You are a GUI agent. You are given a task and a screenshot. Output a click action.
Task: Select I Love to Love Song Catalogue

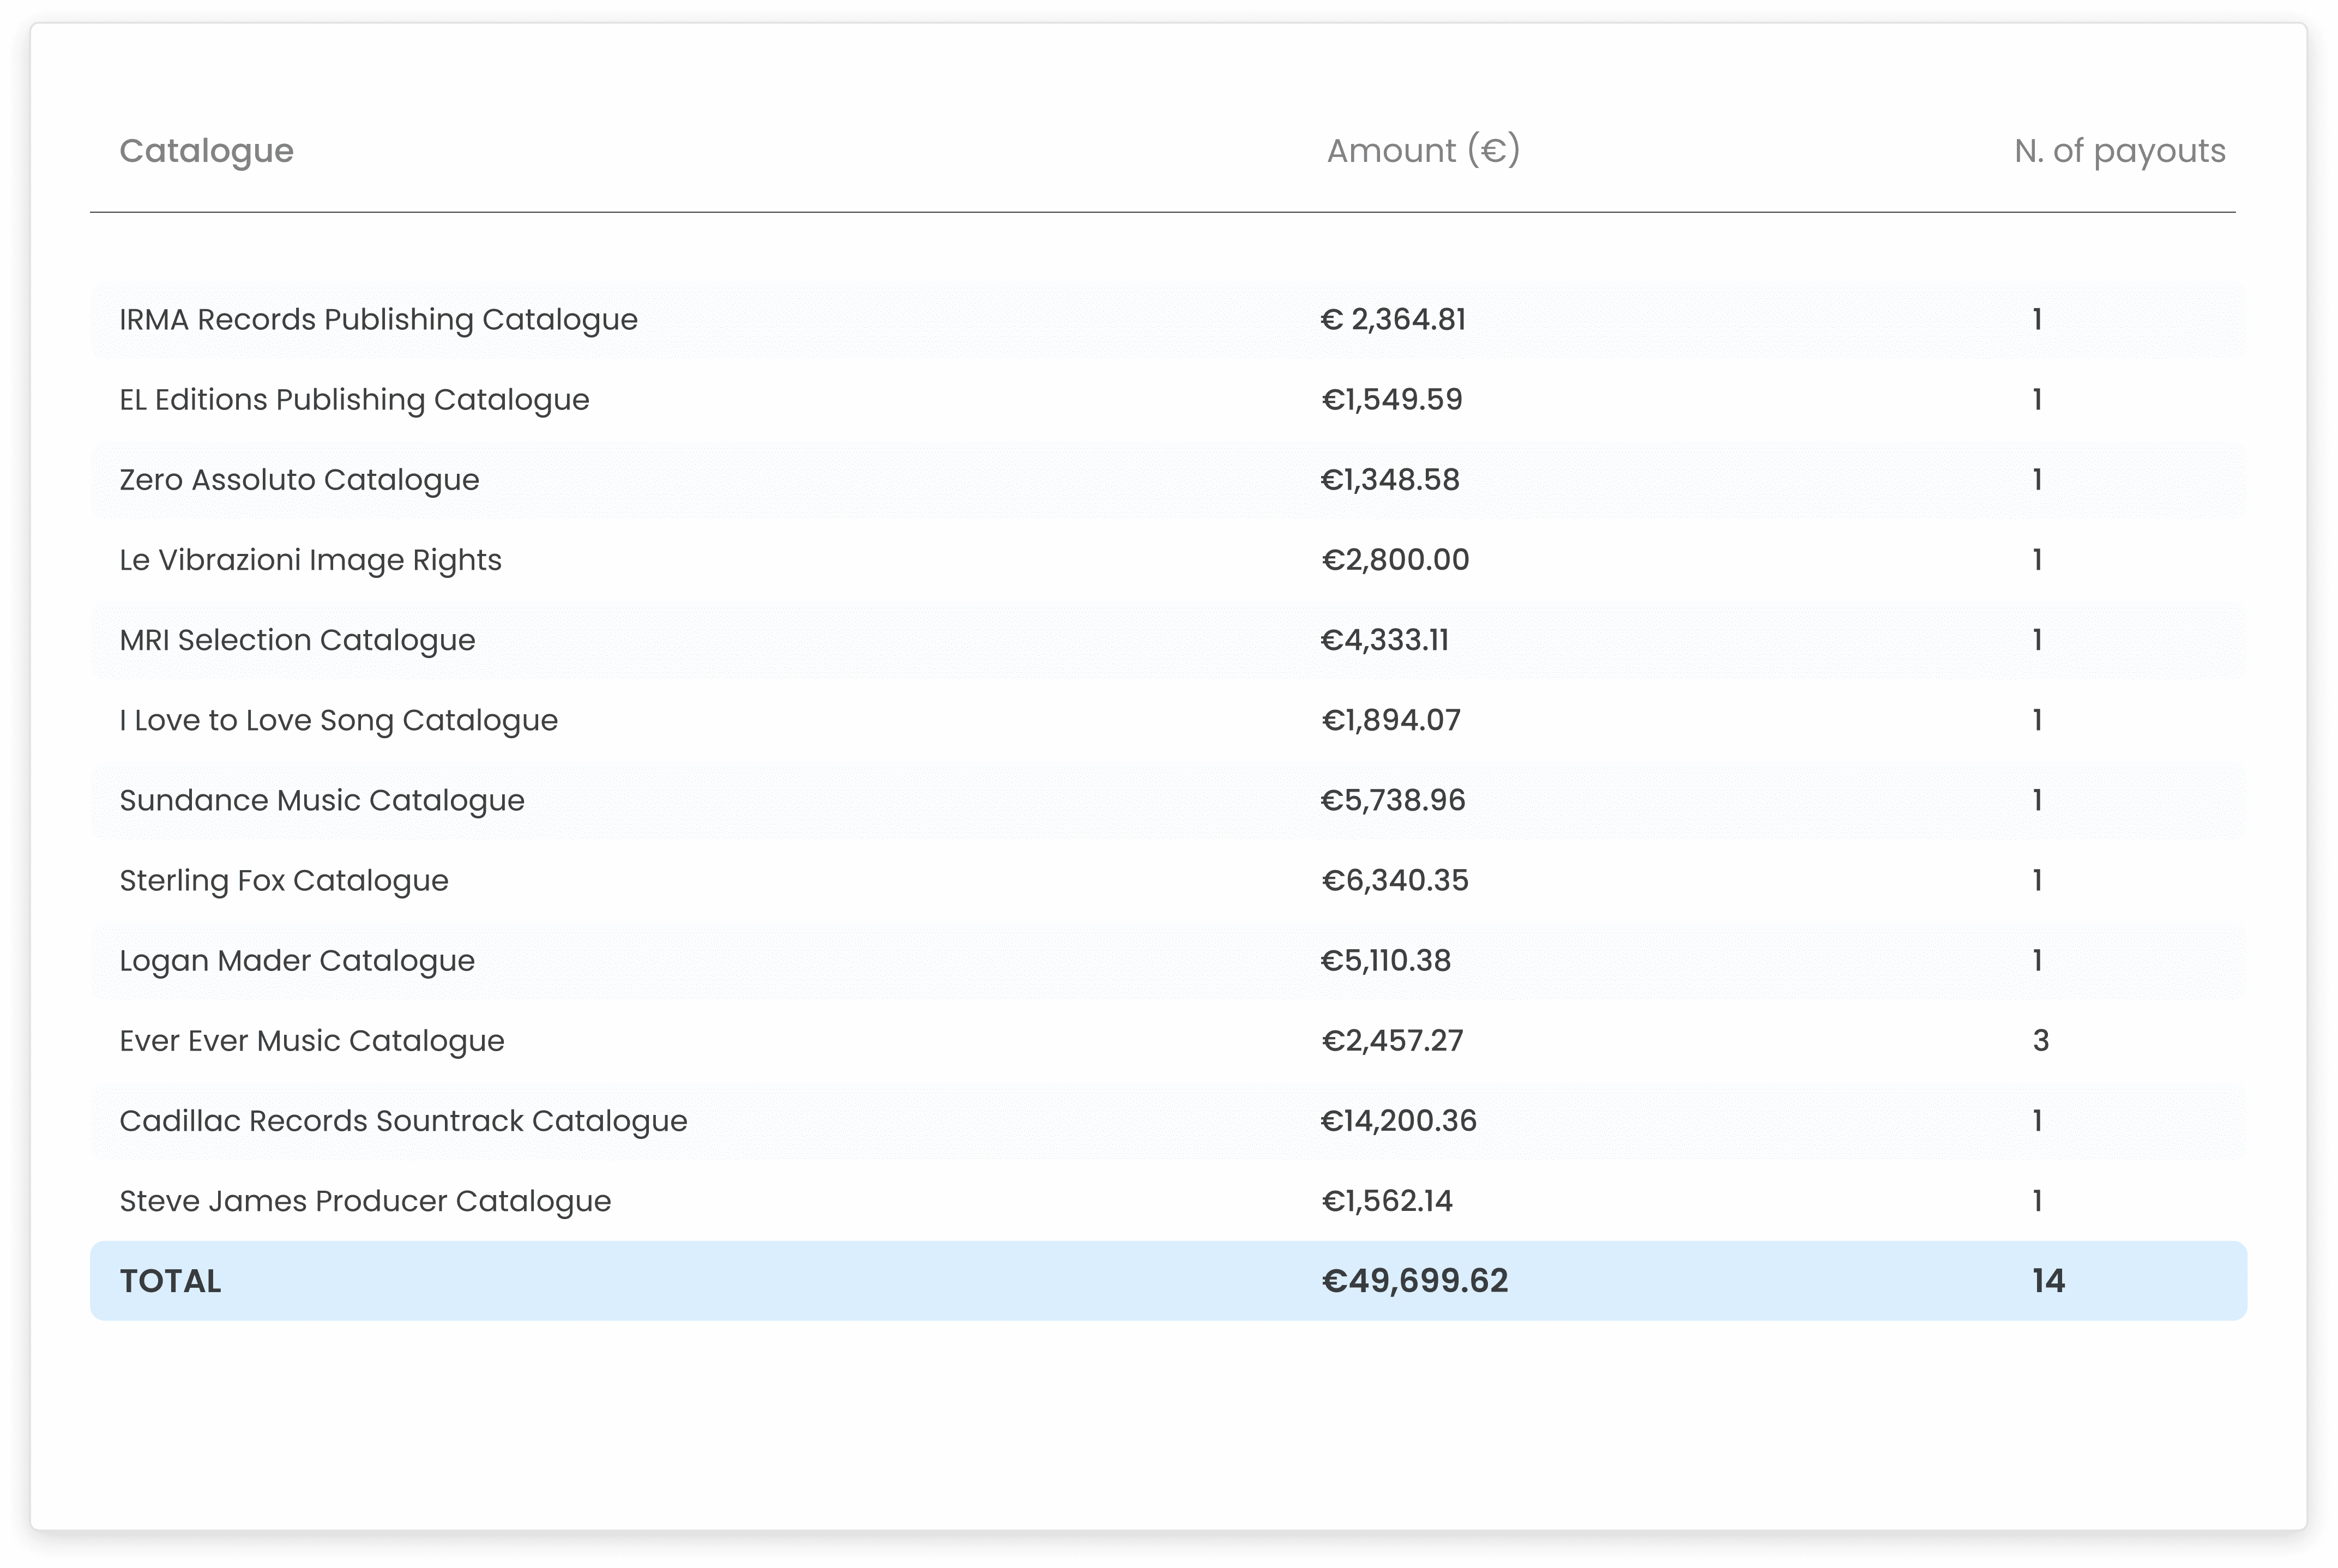338,720
